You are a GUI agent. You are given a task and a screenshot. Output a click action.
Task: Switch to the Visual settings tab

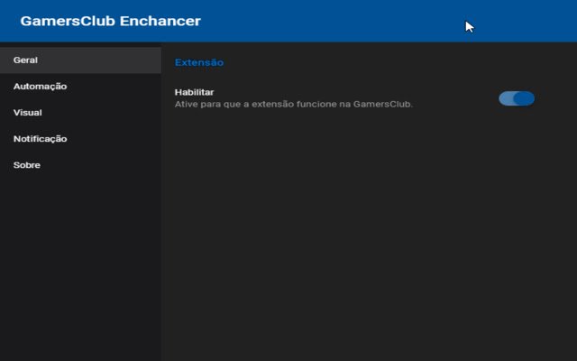click(x=80, y=112)
